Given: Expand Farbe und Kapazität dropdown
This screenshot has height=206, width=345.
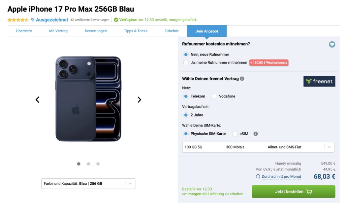Looking at the screenshot, I should (x=88, y=184).
